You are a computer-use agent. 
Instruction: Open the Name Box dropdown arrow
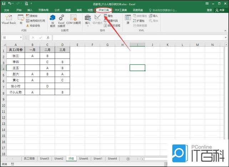click(x=21, y=38)
